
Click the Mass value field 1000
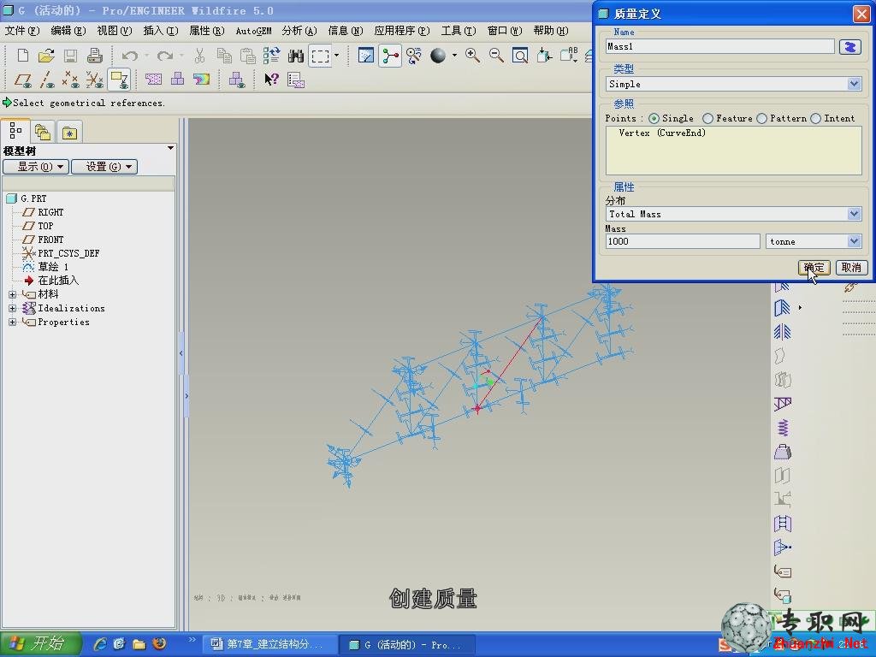[x=682, y=241]
